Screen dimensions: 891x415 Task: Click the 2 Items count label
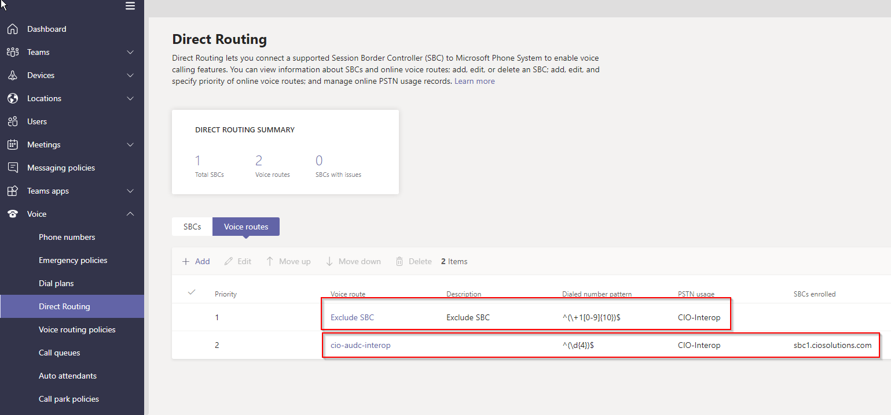pos(454,261)
